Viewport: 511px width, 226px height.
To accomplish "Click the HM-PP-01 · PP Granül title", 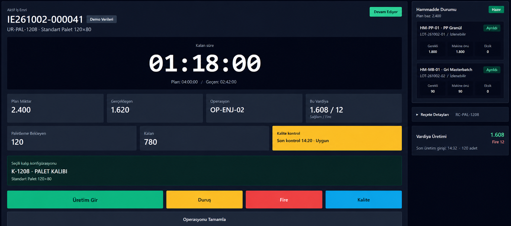I will click(x=441, y=28).
